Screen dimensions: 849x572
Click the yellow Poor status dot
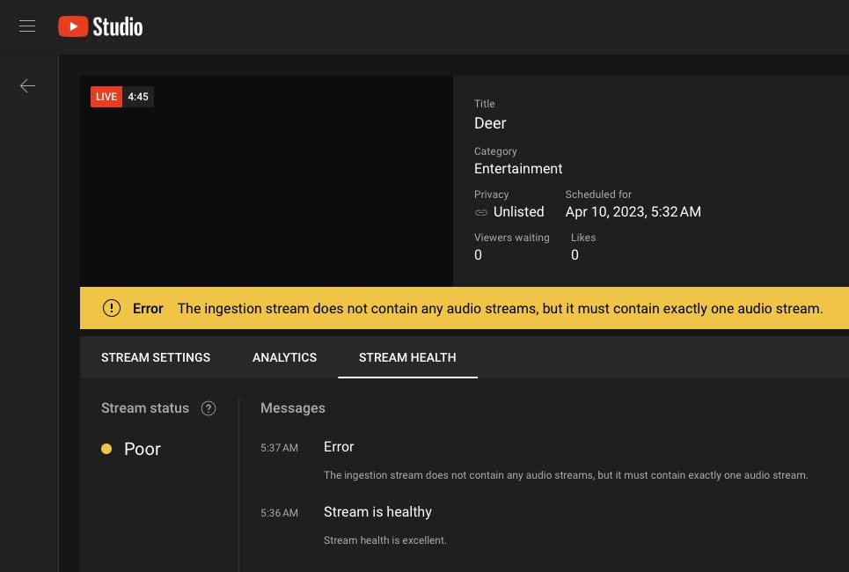[106, 449]
